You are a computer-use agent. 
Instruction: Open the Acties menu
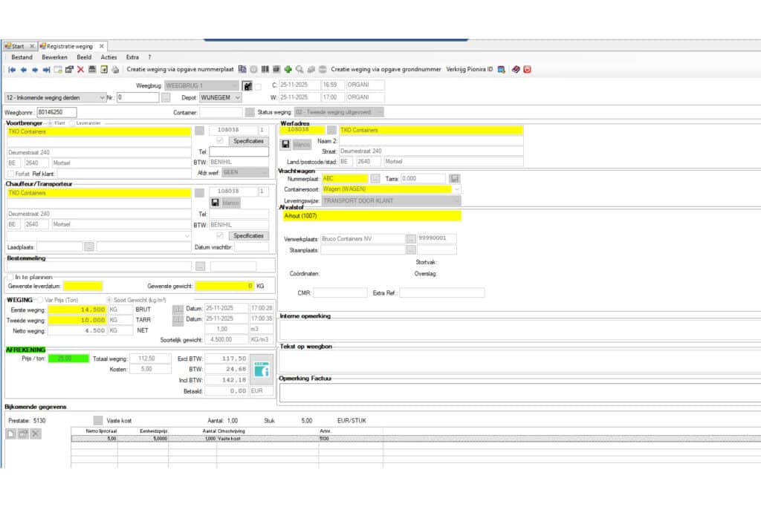109,57
